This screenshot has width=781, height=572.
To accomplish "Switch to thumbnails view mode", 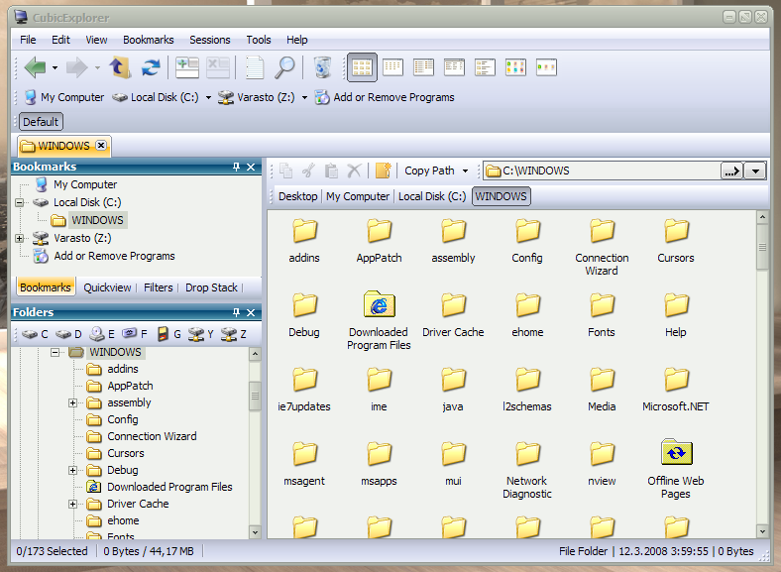I will click(x=515, y=67).
